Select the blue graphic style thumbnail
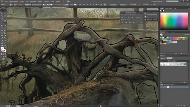The image size is (190, 107). coord(178,64)
